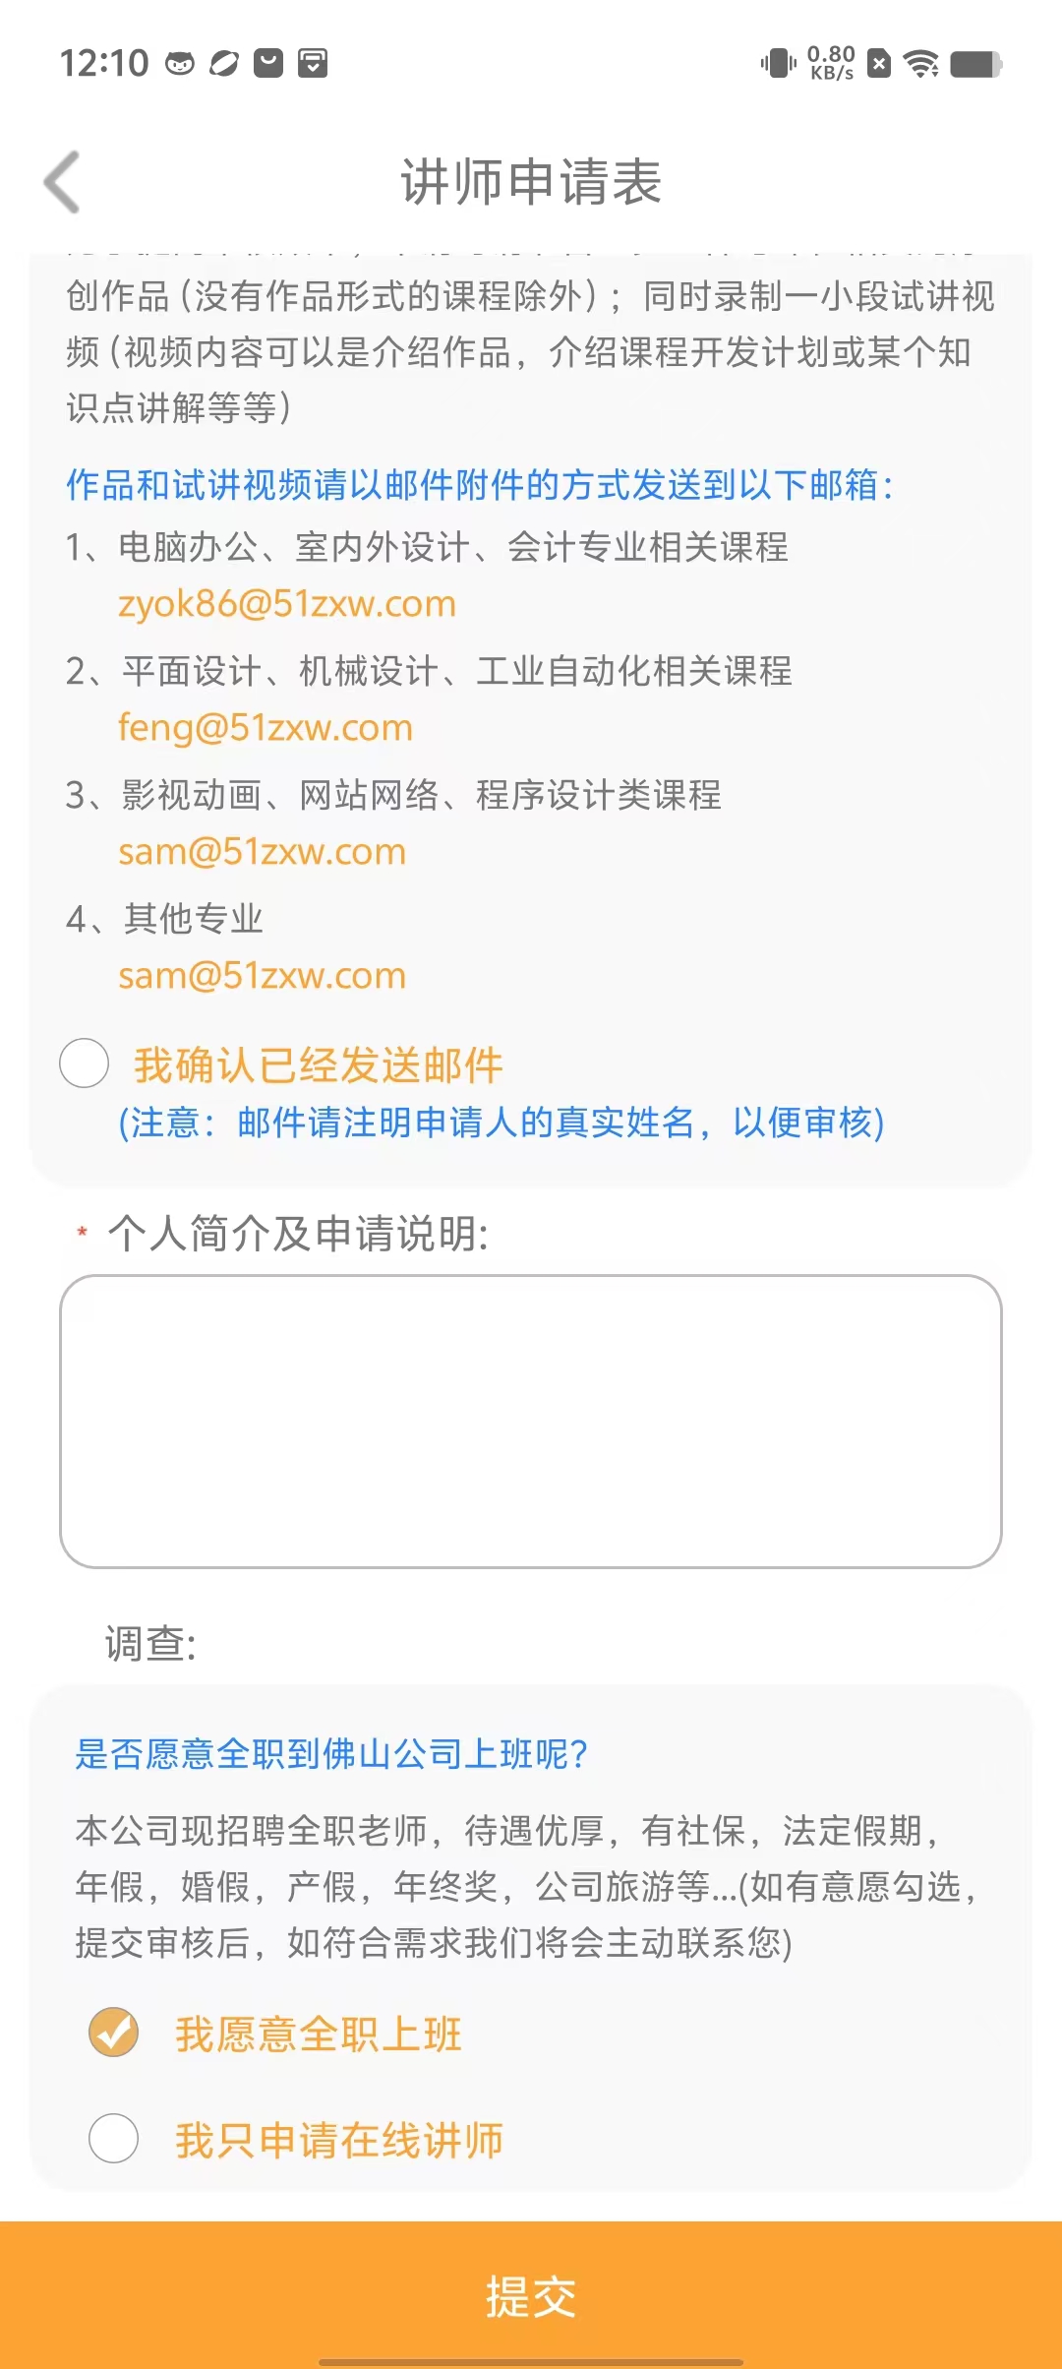Screen dimensions: 1062x2369
Task: Tap the back arrow icon
Action: [62, 182]
